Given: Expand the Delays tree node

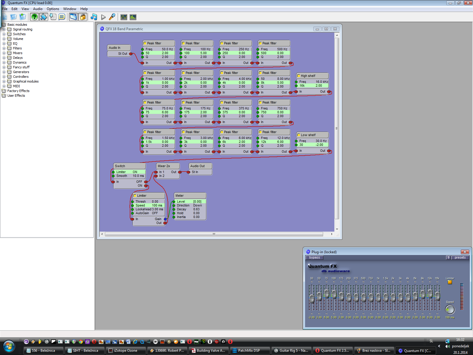Looking at the screenshot, I should pyautogui.click(x=4, y=58).
